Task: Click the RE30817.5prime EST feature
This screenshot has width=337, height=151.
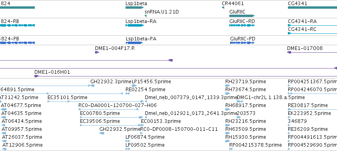Action: click(x=312, y=109)
